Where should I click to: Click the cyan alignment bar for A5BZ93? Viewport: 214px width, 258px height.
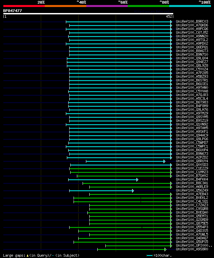120,77
